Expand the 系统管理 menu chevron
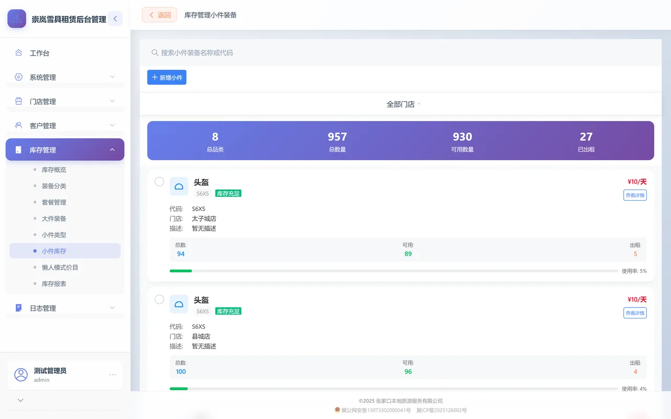 [112, 77]
